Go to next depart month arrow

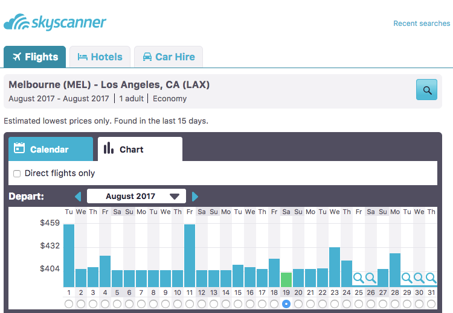point(195,197)
